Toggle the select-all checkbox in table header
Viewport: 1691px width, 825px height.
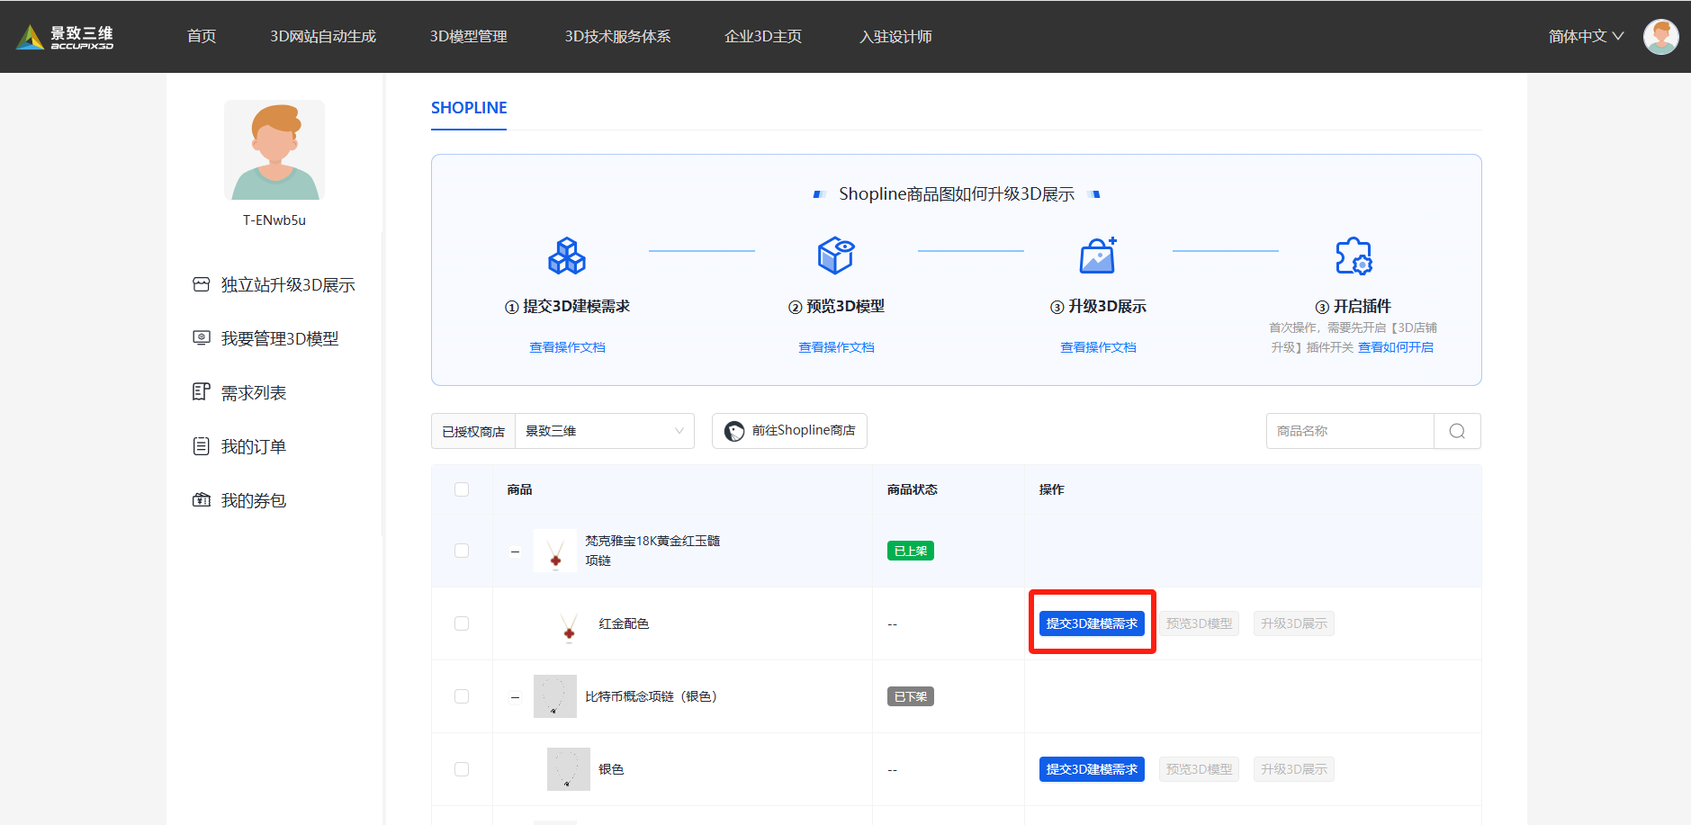[462, 489]
